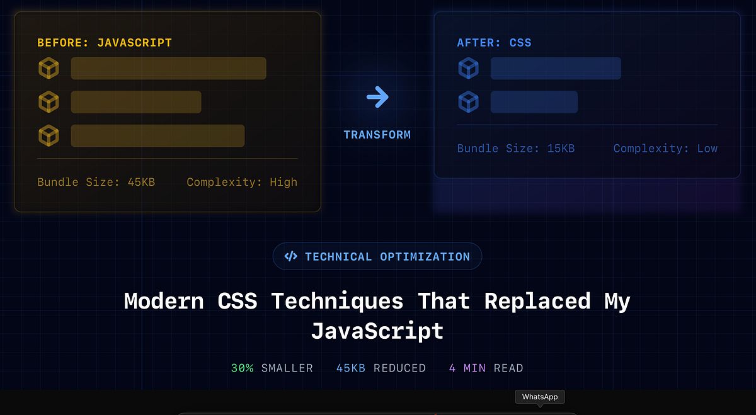Open the TECHNICAL OPTIMIZATION category pill

click(377, 256)
